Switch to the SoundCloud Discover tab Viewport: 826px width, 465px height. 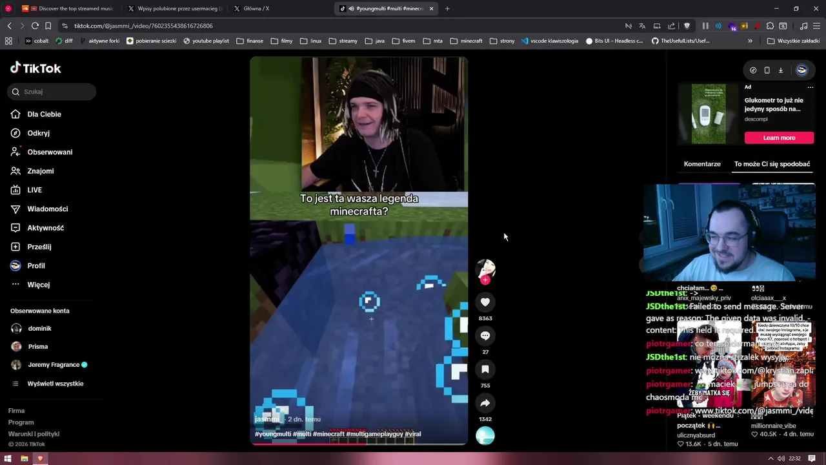(68, 8)
